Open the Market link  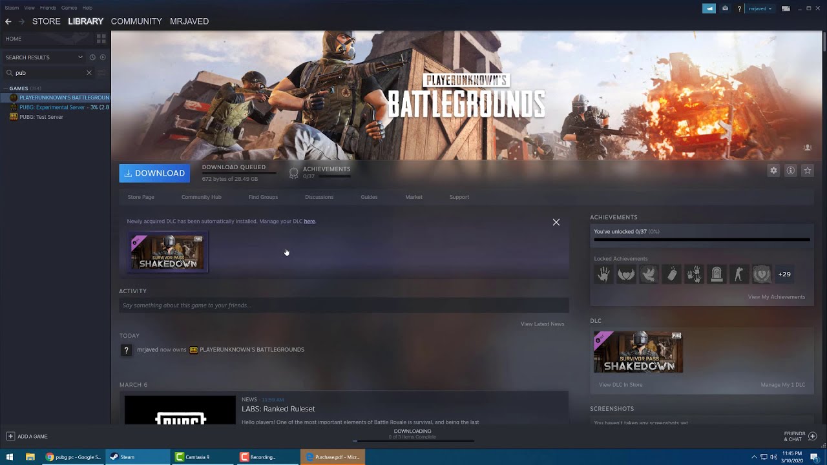pyautogui.click(x=413, y=197)
